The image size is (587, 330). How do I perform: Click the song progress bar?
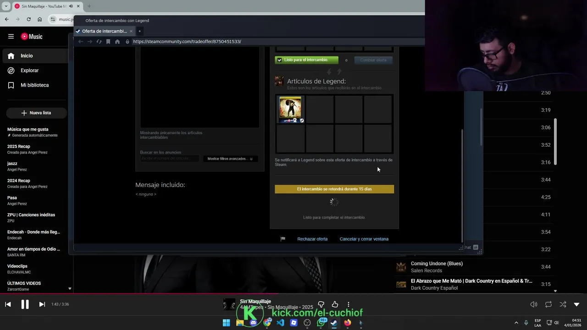click(293, 294)
